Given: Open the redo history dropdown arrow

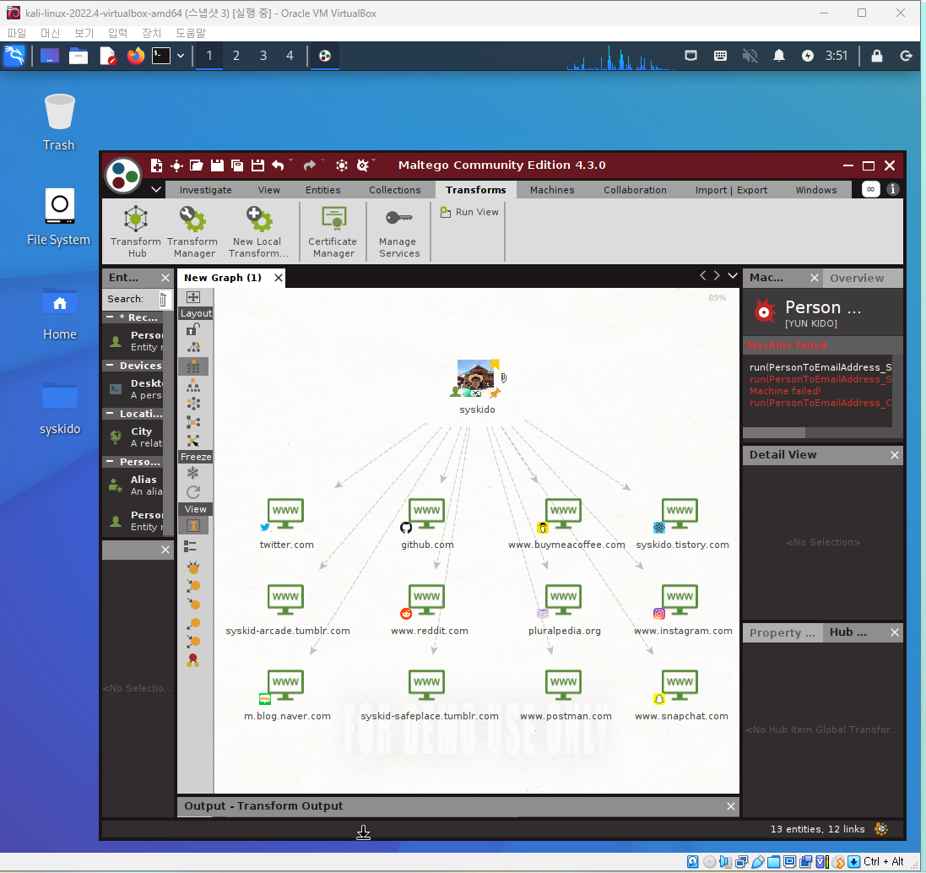Looking at the screenshot, I should (x=322, y=160).
